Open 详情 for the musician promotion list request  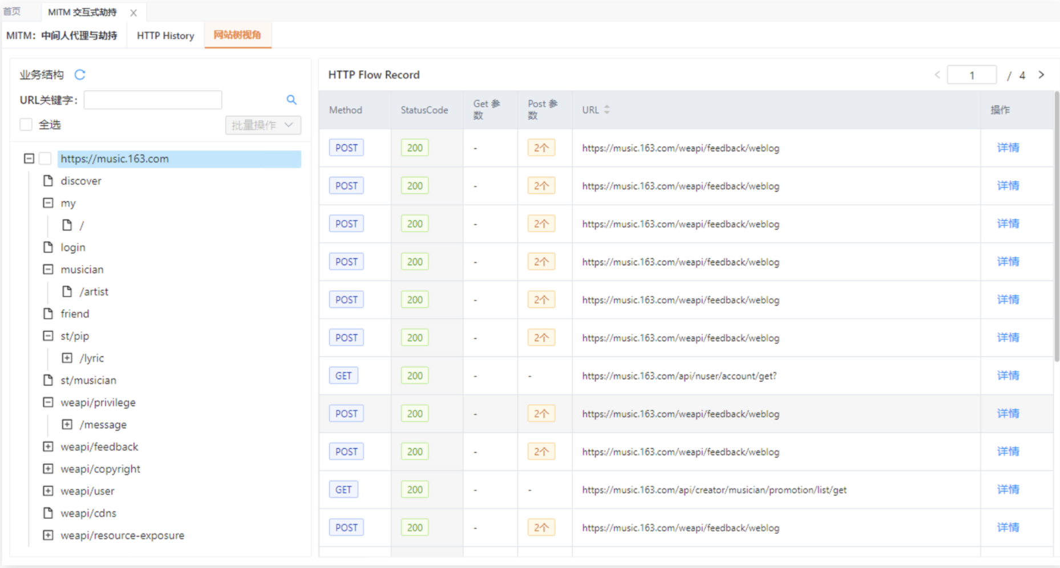coord(1008,489)
